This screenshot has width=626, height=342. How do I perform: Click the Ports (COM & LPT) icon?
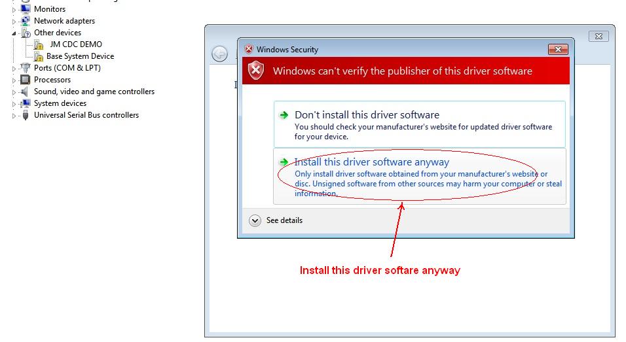click(x=25, y=68)
